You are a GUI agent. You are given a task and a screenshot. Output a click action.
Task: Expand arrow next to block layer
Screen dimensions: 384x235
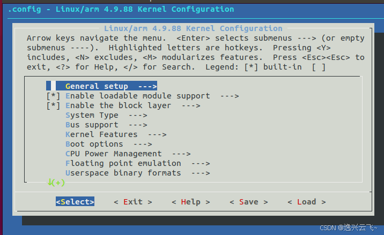point(191,105)
